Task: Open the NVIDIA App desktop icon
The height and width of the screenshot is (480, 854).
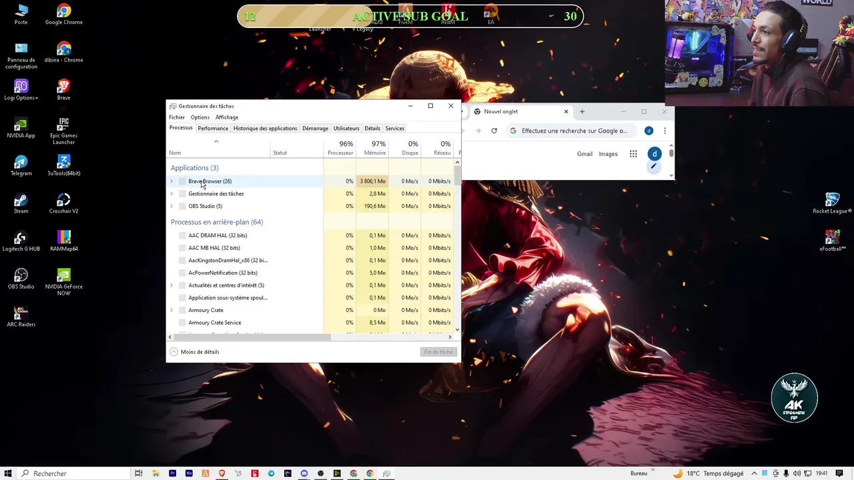Action: [x=21, y=128]
